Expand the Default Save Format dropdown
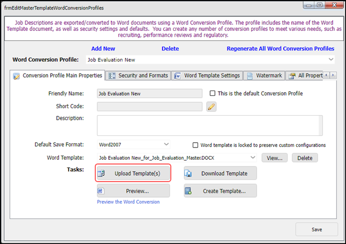Screen dimensions: 346x244 click(x=167, y=144)
